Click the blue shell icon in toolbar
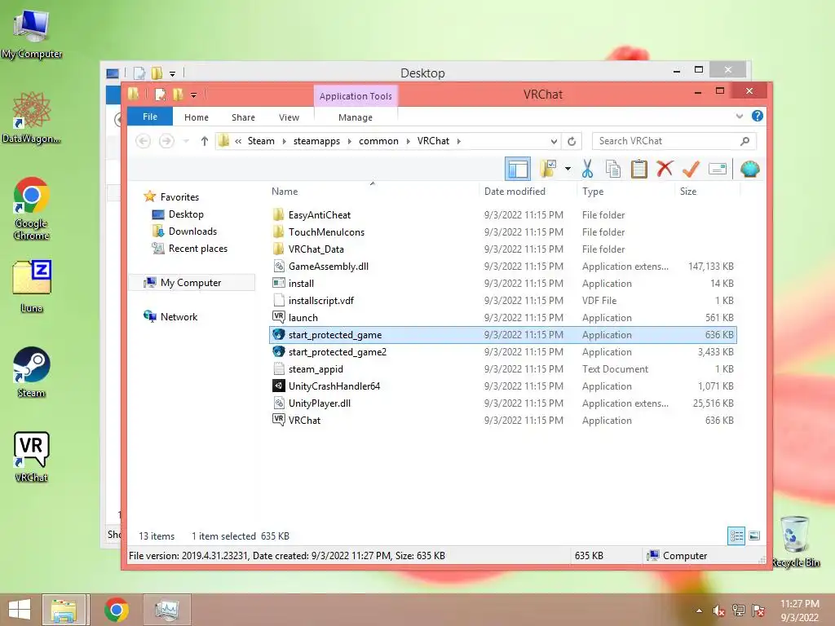Image resolution: width=835 pixels, height=626 pixels. (750, 170)
